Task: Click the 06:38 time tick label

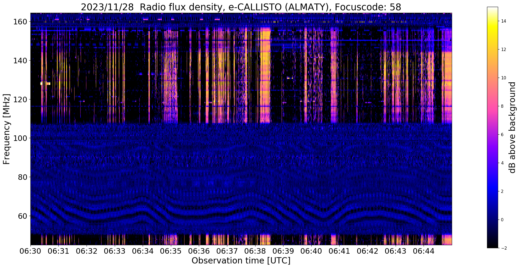Action: click(x=255, y=251)
